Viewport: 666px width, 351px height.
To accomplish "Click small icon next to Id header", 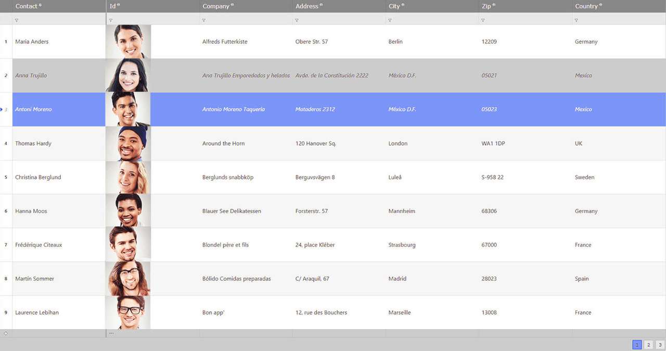I will (x=119, y=5).
